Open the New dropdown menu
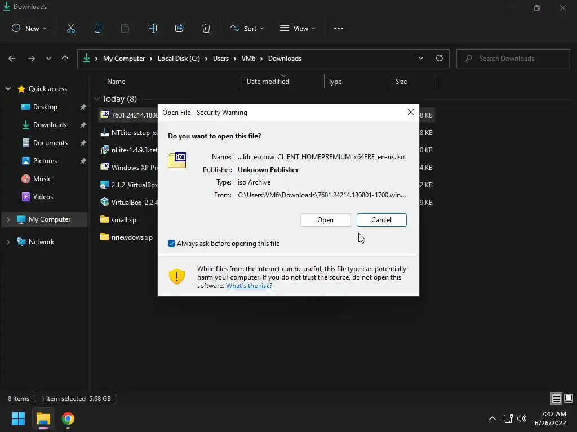The image size is (577, 432). coord(29,28)
